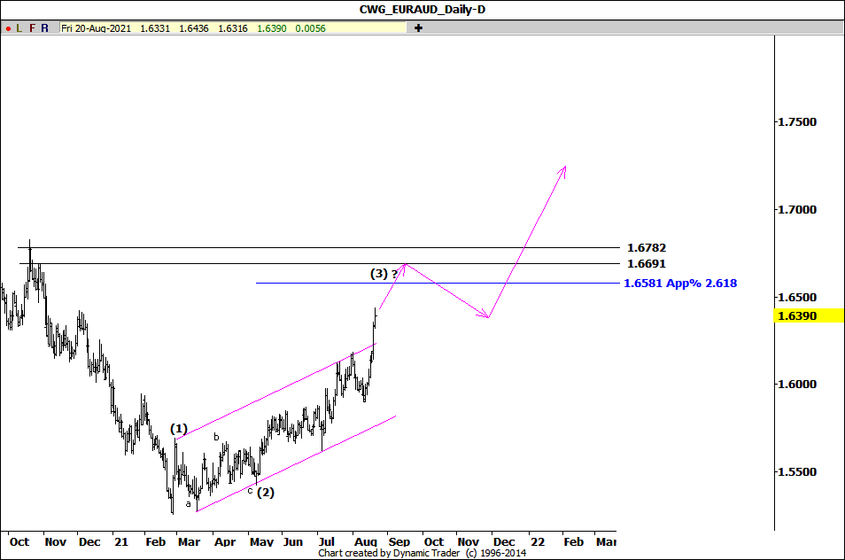Click the Nov label after Sep on time axis
The width and height of the screenshot is (845, 560).
click(468, 541)
